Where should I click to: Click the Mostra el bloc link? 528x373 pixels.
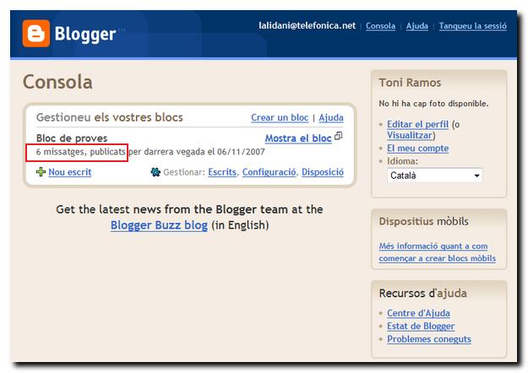tap(298, 138)
